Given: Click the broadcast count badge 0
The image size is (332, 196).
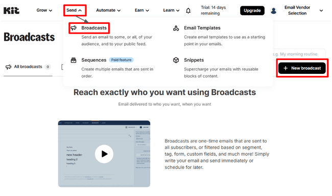Looking at the screenshot, I should [48, 67].
